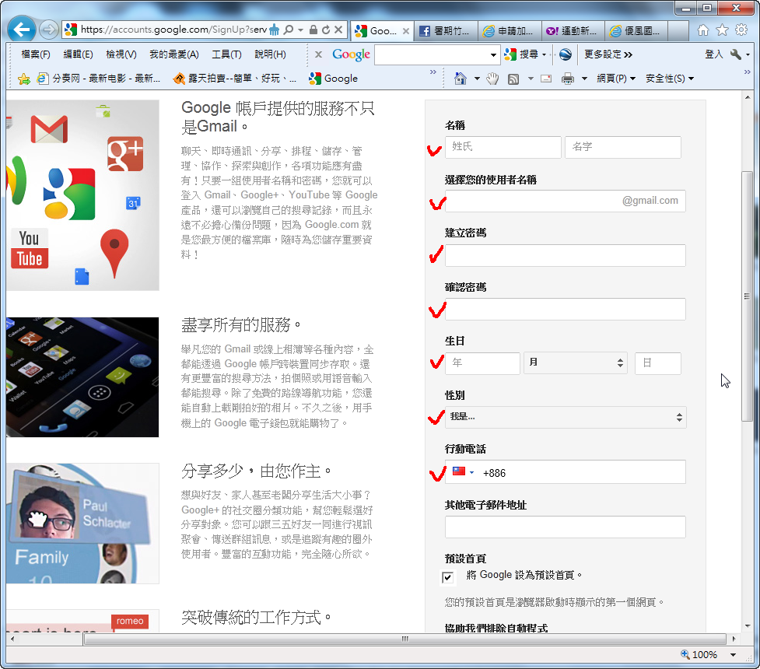Click command bar Home house icon

460,78
